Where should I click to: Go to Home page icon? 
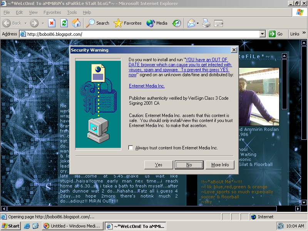click(x=76, y=23)
